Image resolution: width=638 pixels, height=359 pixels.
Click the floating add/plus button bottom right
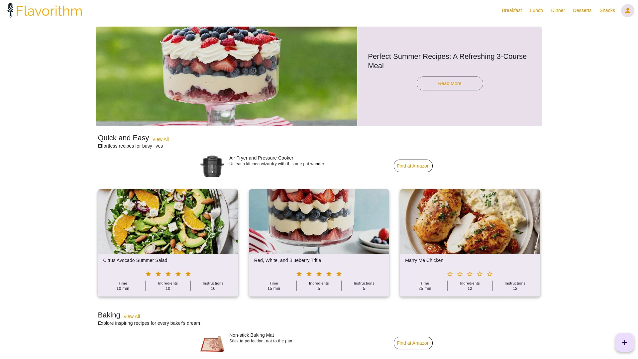[624, 342]
